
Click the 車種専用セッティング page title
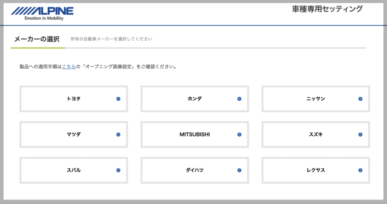pyautogui.click(x=327, y=9)
